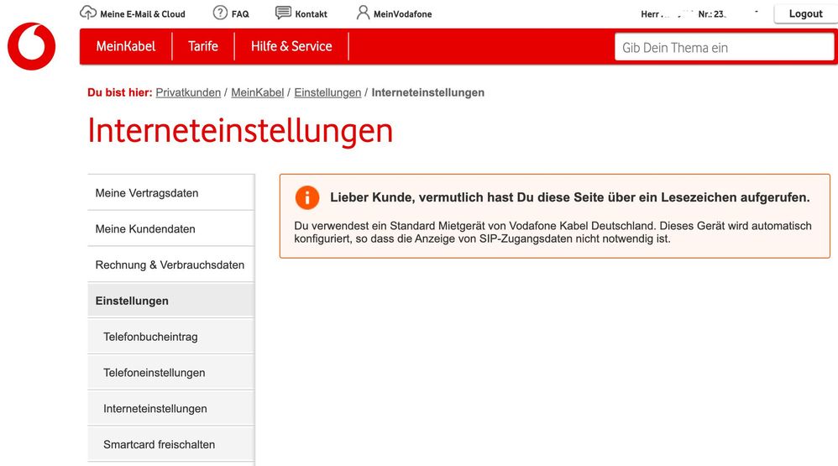Focus the 'Gib Dein Thema ein' search field
The width and height of the screenshot is (838, 466).
pos(724,48)
